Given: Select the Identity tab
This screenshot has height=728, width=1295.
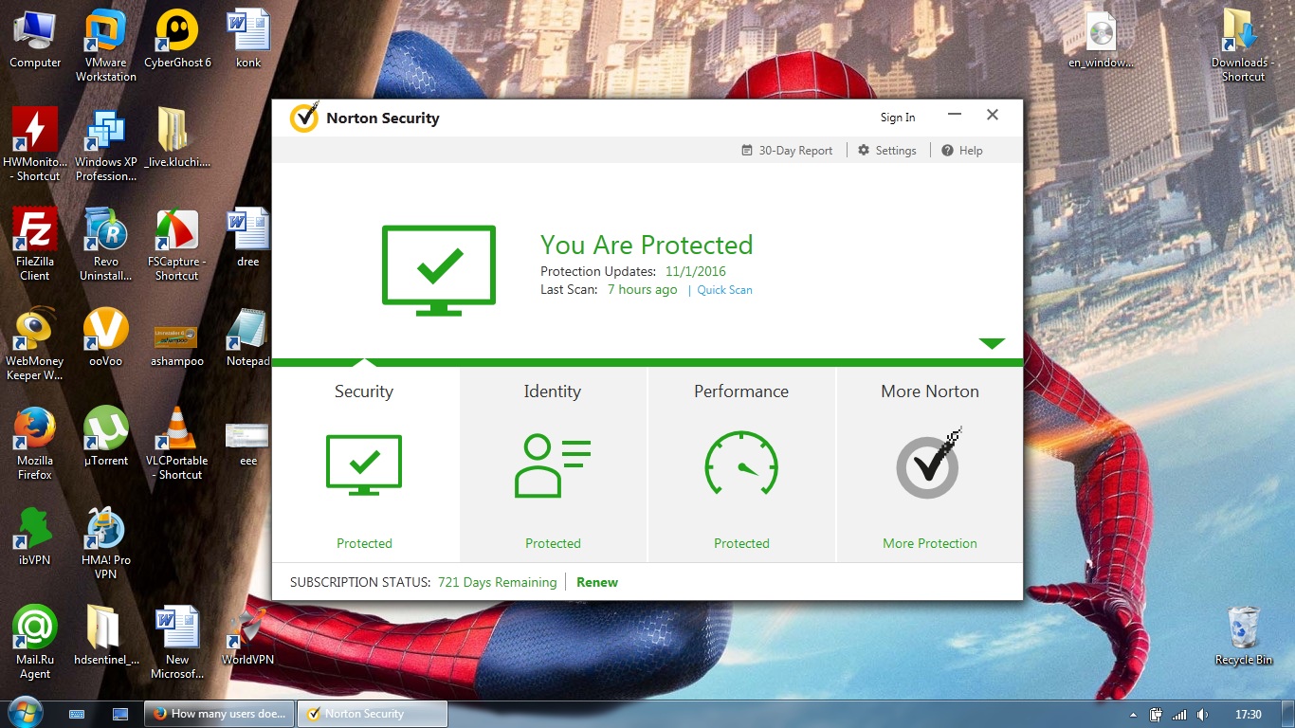Looking at the screenshot, I should click(x=554, y=464).
